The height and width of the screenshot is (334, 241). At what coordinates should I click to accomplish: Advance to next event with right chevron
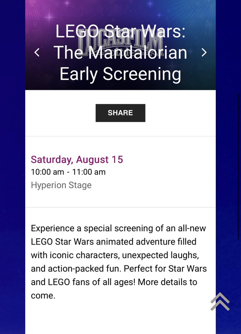(204, 52)
